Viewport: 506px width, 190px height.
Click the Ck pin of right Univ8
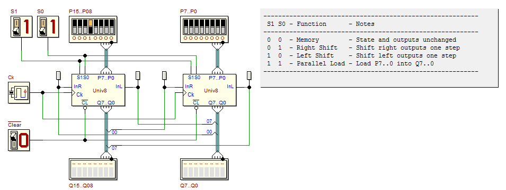pyautogui.click(x=191, y=94)
